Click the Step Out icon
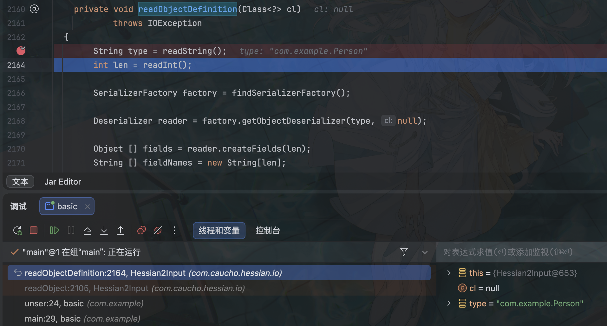 coord(121,231)
